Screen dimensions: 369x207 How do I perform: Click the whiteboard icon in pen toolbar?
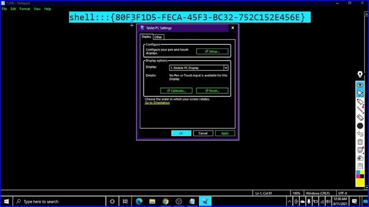pos(360,149)
